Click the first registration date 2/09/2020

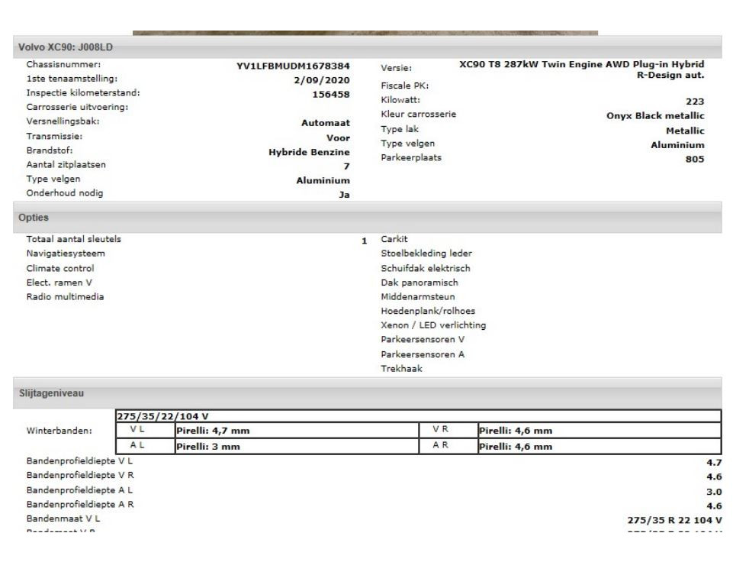click(321, 80)
